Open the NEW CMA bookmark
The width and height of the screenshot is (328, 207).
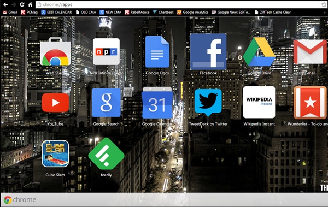(x=110, y=12)
